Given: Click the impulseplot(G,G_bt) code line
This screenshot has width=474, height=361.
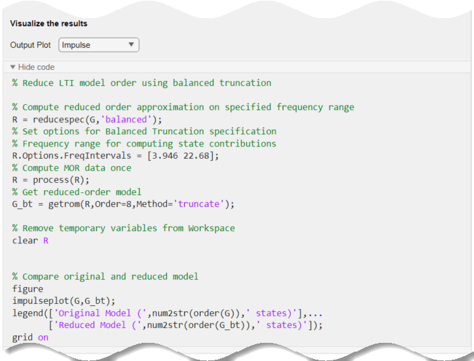Looking at the screenshot, I should [x=64, y=301].
